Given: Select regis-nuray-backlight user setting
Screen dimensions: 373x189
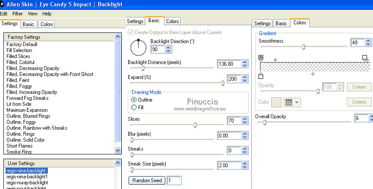Looking at the screenshot, I should tap(27, 183).
